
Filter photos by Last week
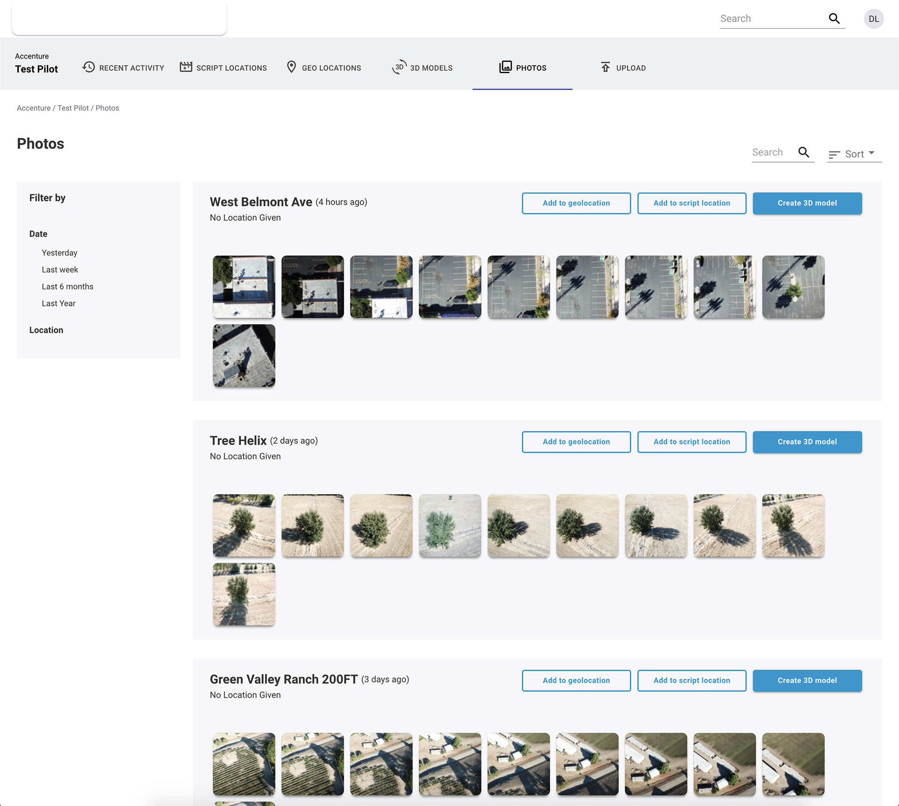click(x=60, y=269)
